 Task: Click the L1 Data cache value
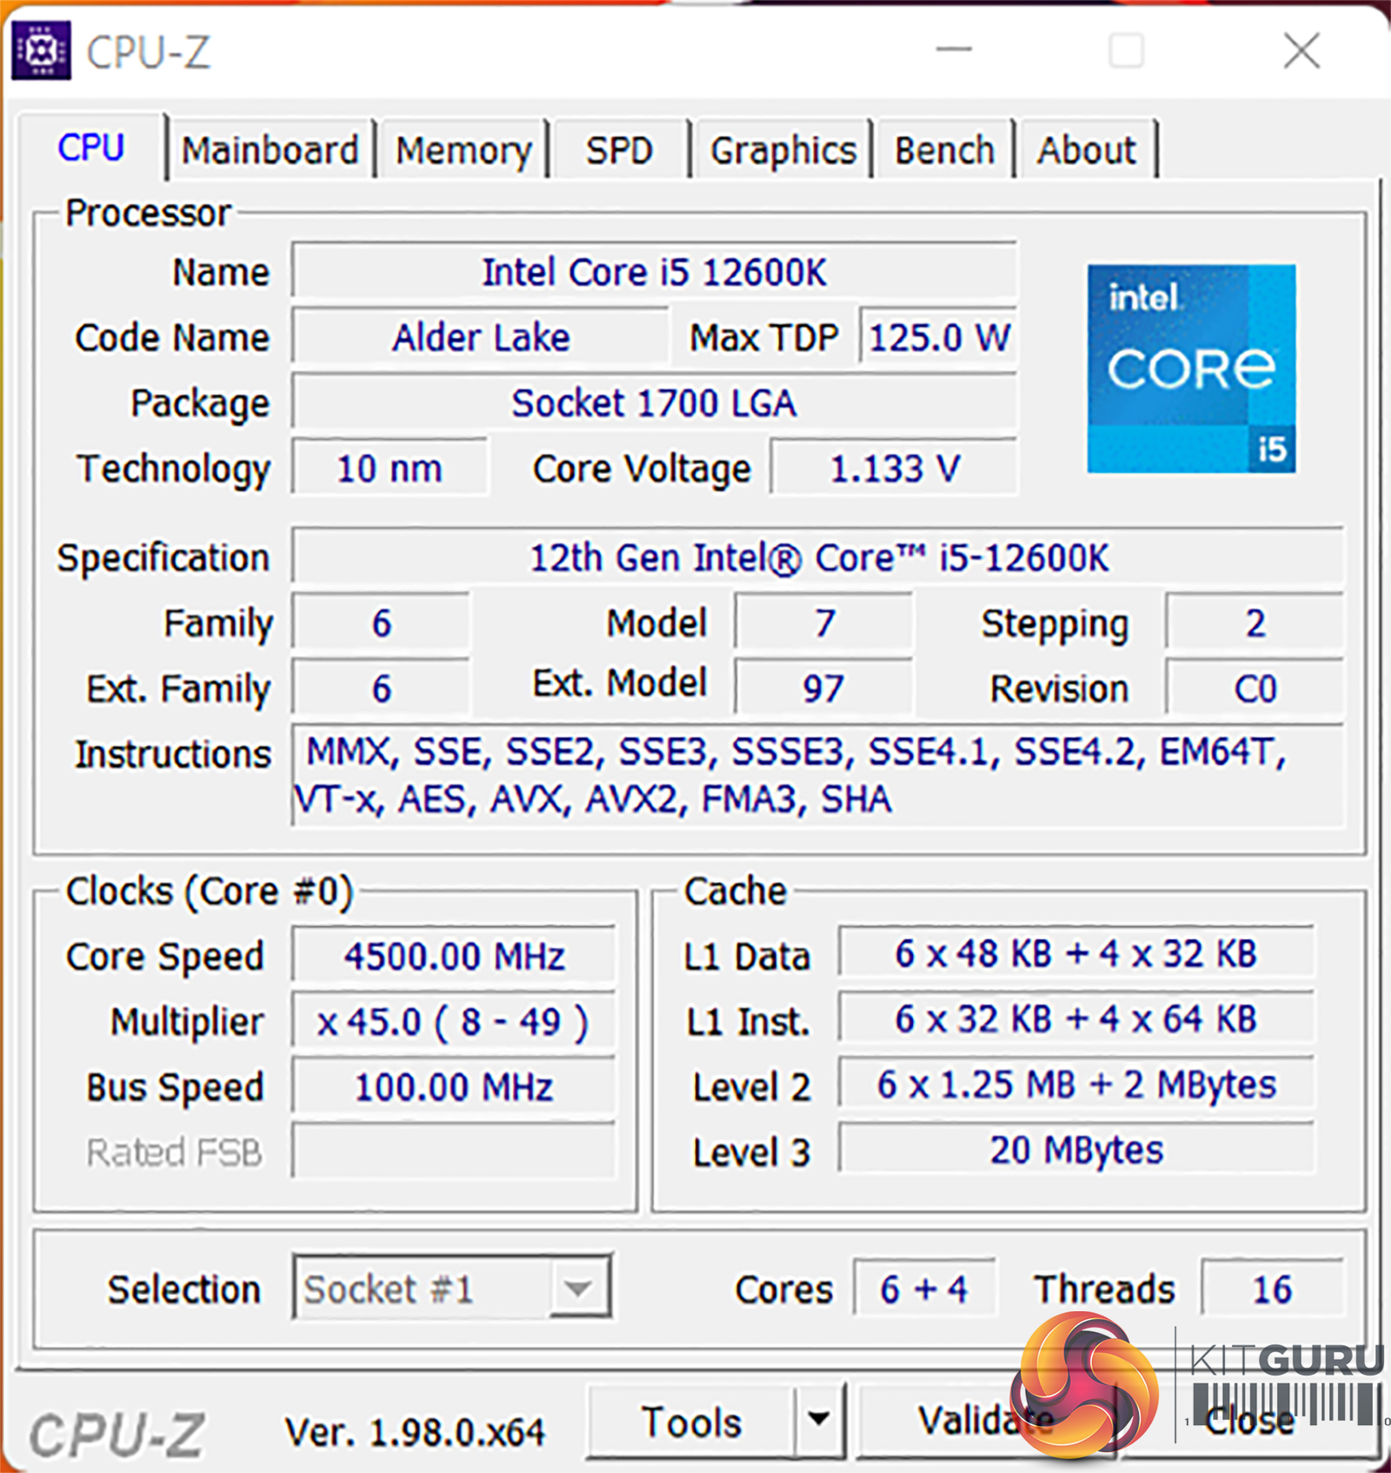click(x=1076, y=953)
